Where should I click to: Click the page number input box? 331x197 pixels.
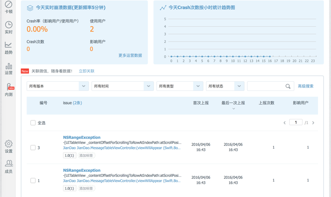[296, 122]
